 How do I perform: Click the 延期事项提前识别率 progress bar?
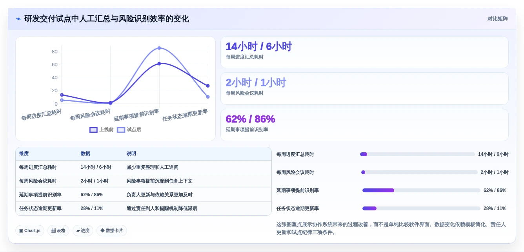(421, 190)
